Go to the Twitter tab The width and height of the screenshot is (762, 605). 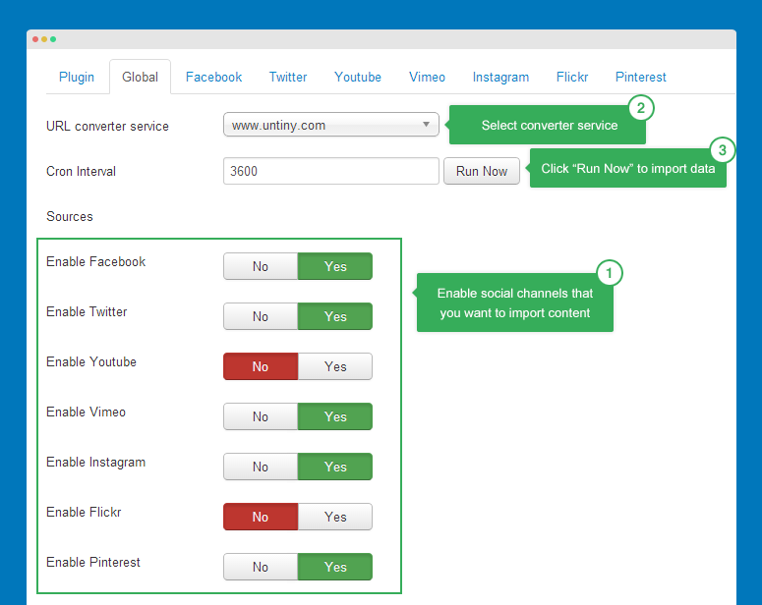click(288, 77)
